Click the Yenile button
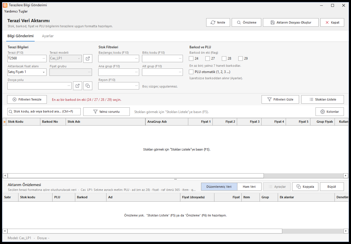351x244 pixels. pyautogui.click(x=218, y=22)
